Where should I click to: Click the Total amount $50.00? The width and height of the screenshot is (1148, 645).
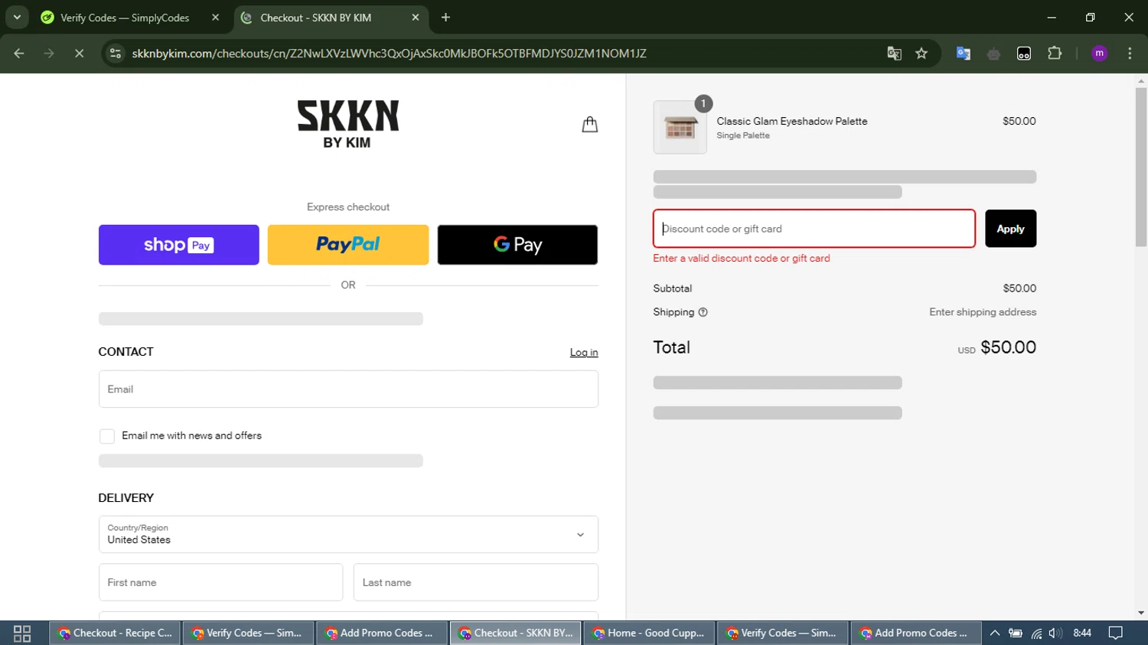point(1008,347)
